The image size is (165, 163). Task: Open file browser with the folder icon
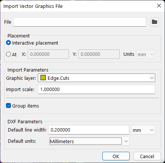pos(154,22)
